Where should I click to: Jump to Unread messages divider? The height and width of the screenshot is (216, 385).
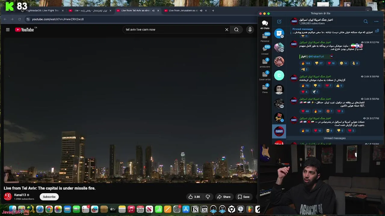point(334,138)
